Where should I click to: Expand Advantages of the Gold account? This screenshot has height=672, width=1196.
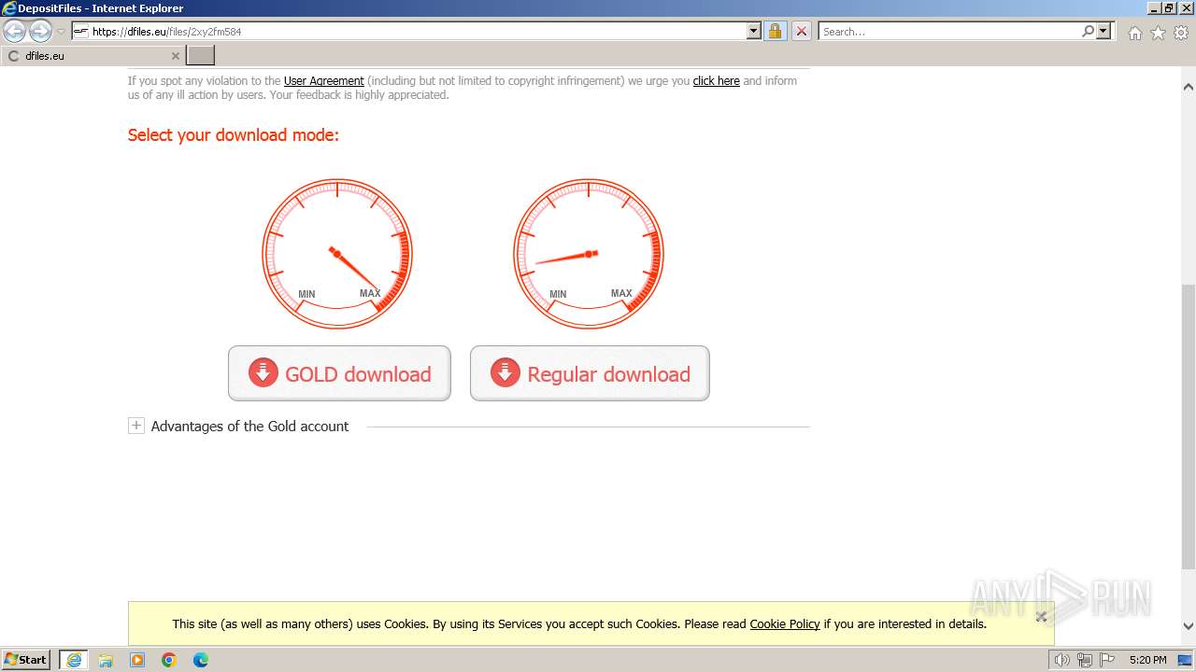point(136,426)
